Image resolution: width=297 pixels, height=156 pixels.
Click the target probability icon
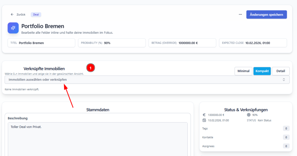[249, 115]
